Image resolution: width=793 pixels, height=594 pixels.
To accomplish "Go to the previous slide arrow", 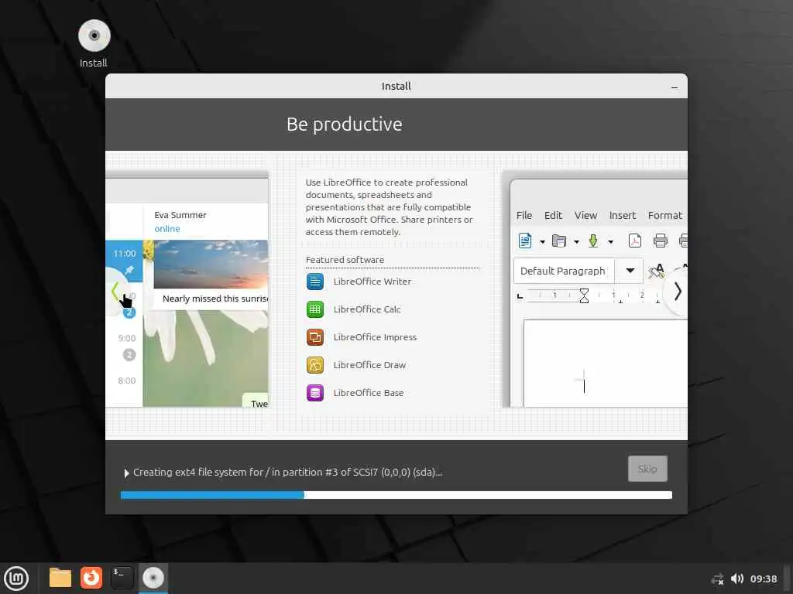I will pyautogui.click(x=115, y=291).
